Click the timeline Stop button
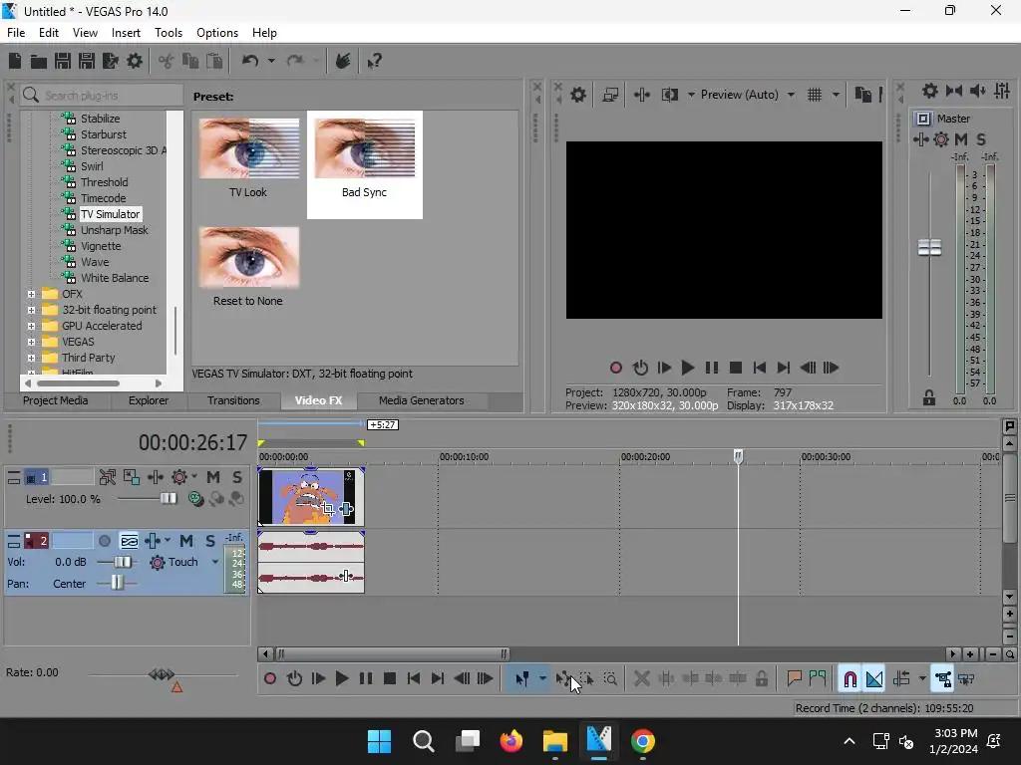This screenshot has height=765, width=1021. tap(390, 679)
